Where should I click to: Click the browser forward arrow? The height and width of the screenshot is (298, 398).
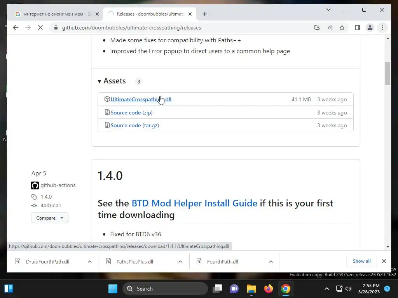[28, 28]
